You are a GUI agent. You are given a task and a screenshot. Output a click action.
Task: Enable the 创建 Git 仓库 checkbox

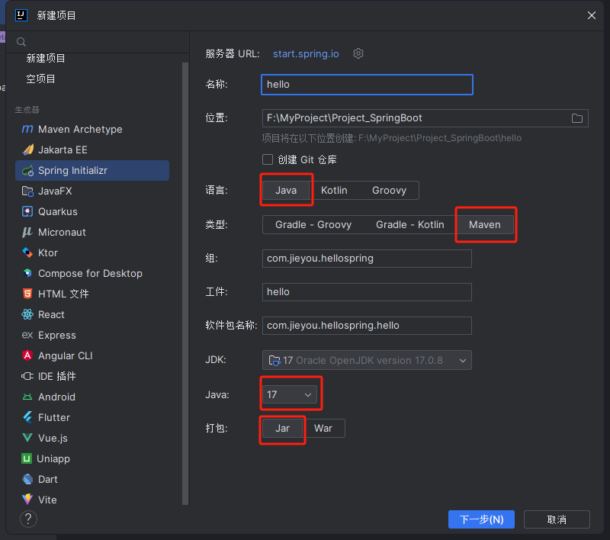[x=268, y=159]
